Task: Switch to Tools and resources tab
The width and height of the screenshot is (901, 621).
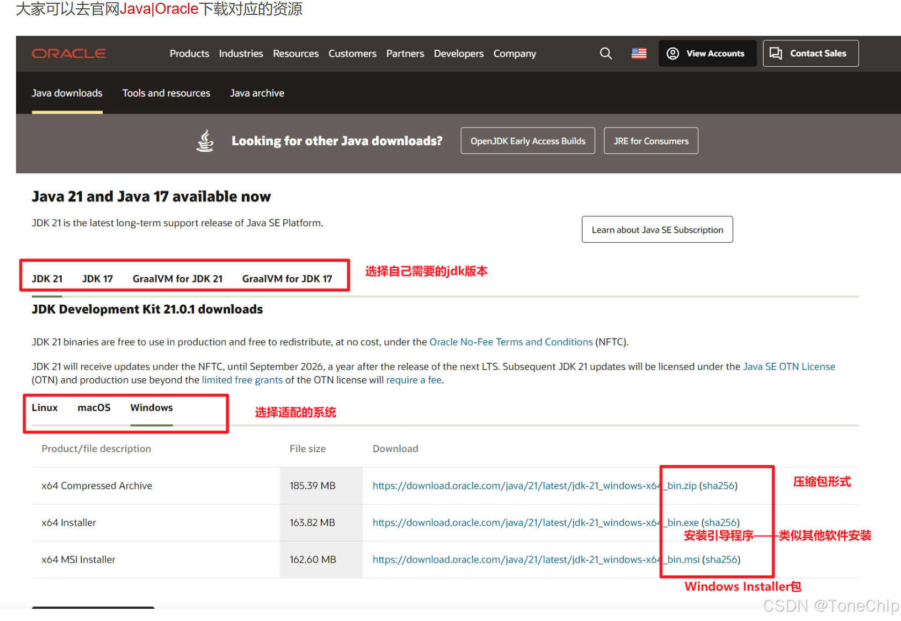Action: pyautogui.click(x=166, y=93)
